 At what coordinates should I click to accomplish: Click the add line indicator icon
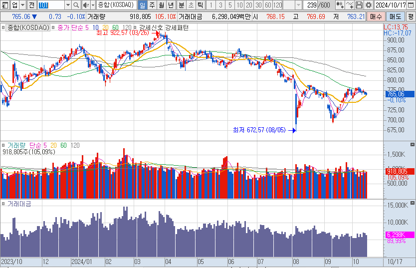[x=350, y=5]
